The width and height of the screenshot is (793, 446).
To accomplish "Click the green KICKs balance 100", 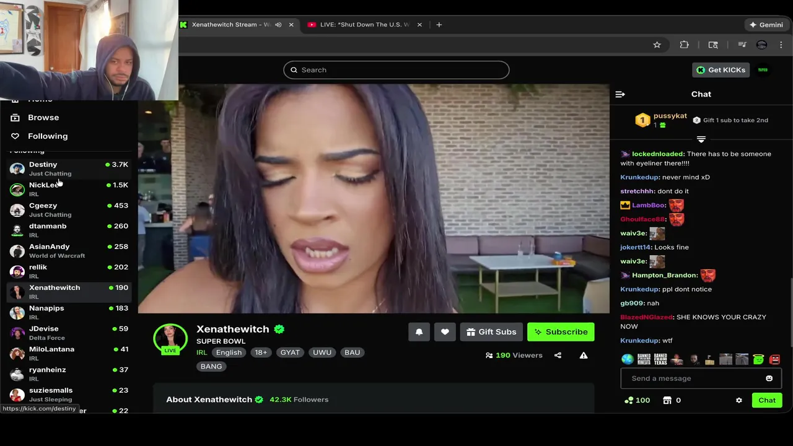I will point(637,400).
